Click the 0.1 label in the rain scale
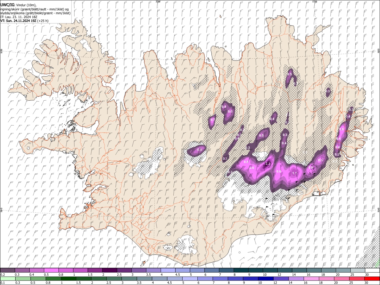The width and height of the screenshot is (380, 285). click(x=2, y=283)
